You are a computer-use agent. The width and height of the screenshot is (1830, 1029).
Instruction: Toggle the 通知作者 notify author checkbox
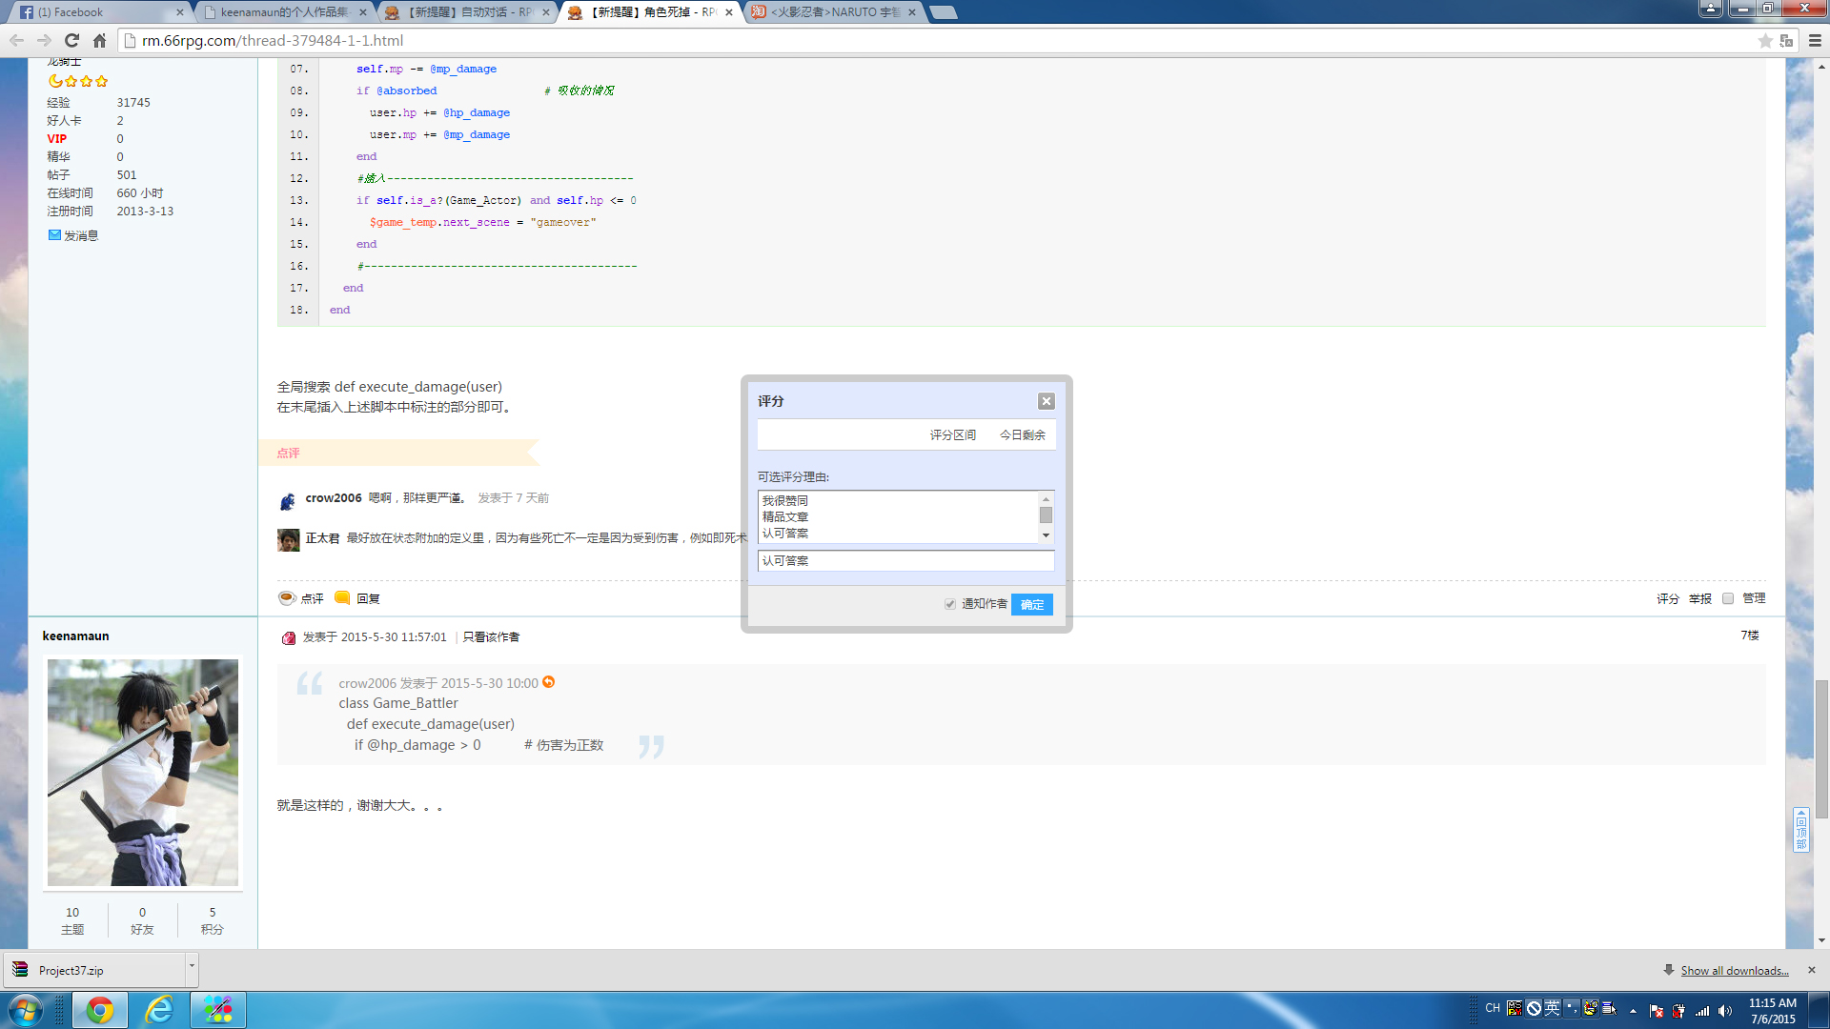pos(950,604)
